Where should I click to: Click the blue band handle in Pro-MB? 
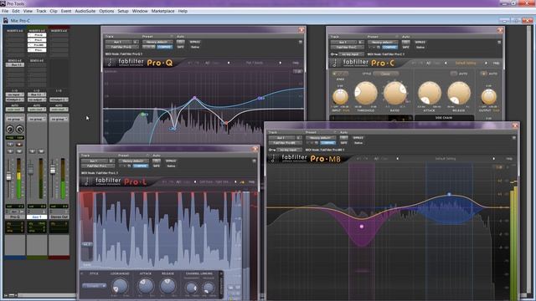coord(449,195)
